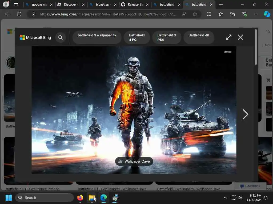Click the main Battlefield 3 wallpaper image
The image size is (273, 204).
click(134, 110)
